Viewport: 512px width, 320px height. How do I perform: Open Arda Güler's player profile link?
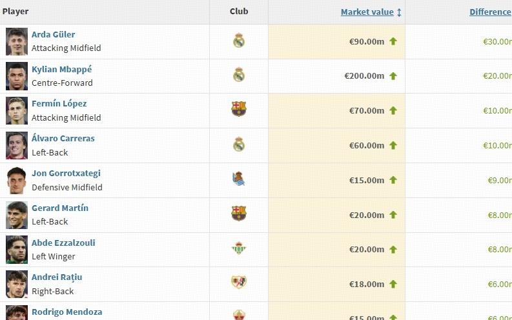(53, 35)
